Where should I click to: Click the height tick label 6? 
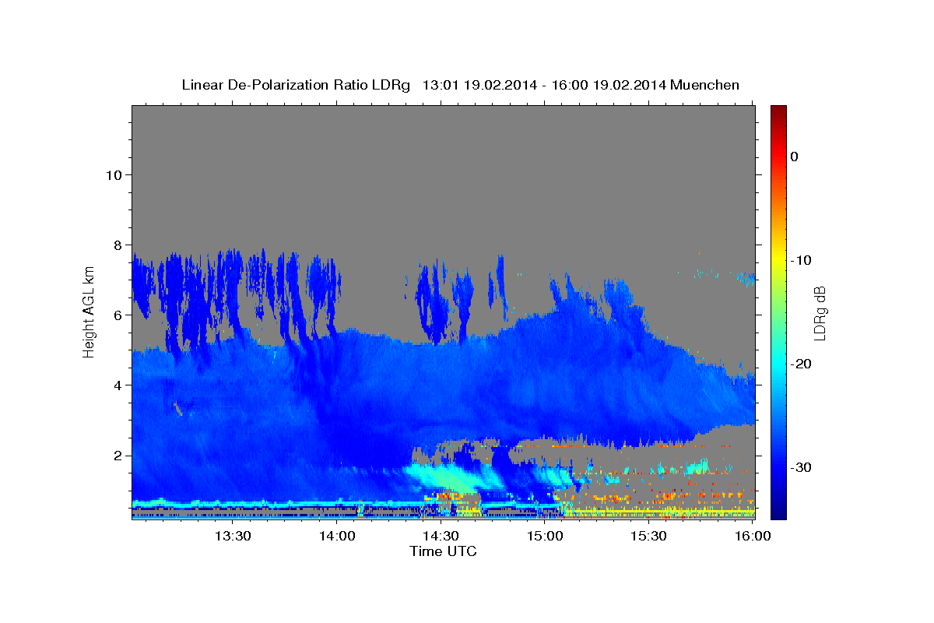[117, 315]
